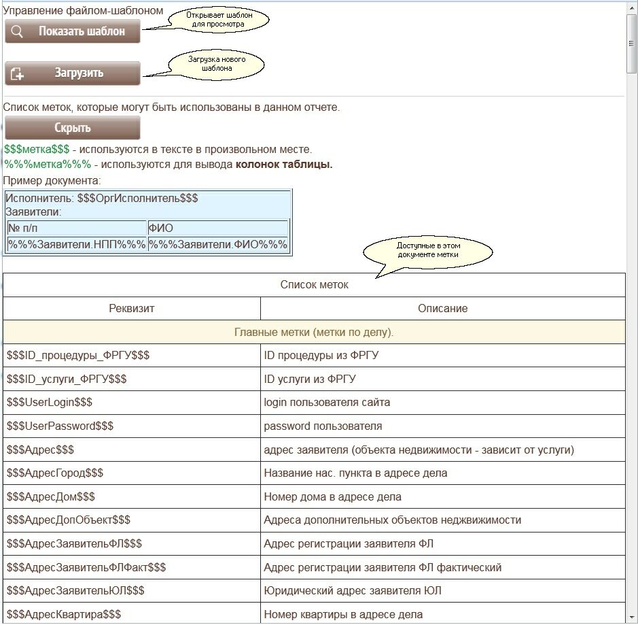
Task: Click the scrollbar up arrow
Action: (631, 7)
